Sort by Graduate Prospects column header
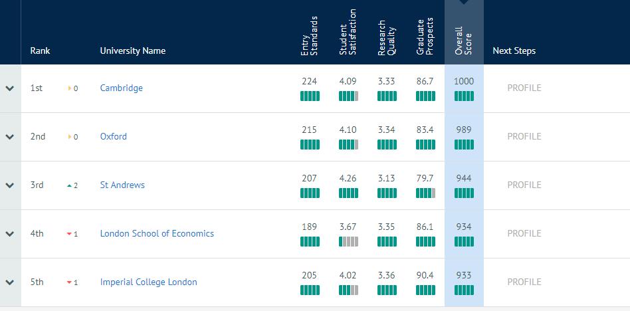Viewport: 630px width, 311px height. [x=425, y=37]
